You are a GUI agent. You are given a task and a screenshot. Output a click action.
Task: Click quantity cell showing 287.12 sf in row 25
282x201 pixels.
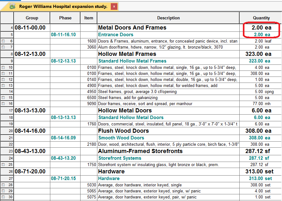coord(260,165)
